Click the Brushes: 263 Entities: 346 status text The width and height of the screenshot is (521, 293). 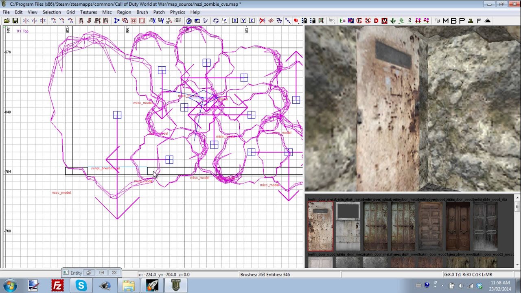265,275
